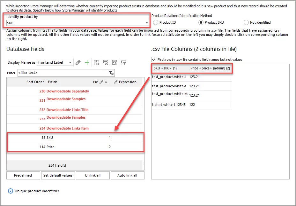This screenshot has width=296, height=206.
Task: Select the Price field row numbered 114
Action: (74, 147)
